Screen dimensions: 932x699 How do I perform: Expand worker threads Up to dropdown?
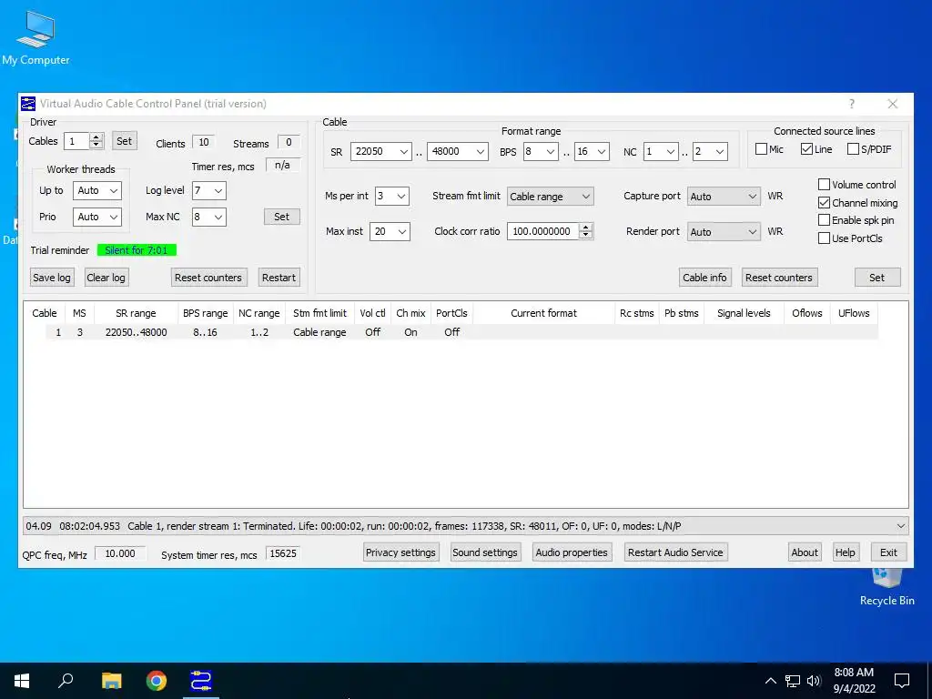pos(96,191)
